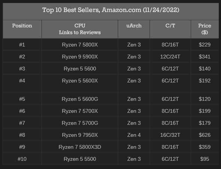Open the Ryzen 5 5600X review link
This screenshot has height=169, width=221.
pyautogui.click(x=80, y=81)
